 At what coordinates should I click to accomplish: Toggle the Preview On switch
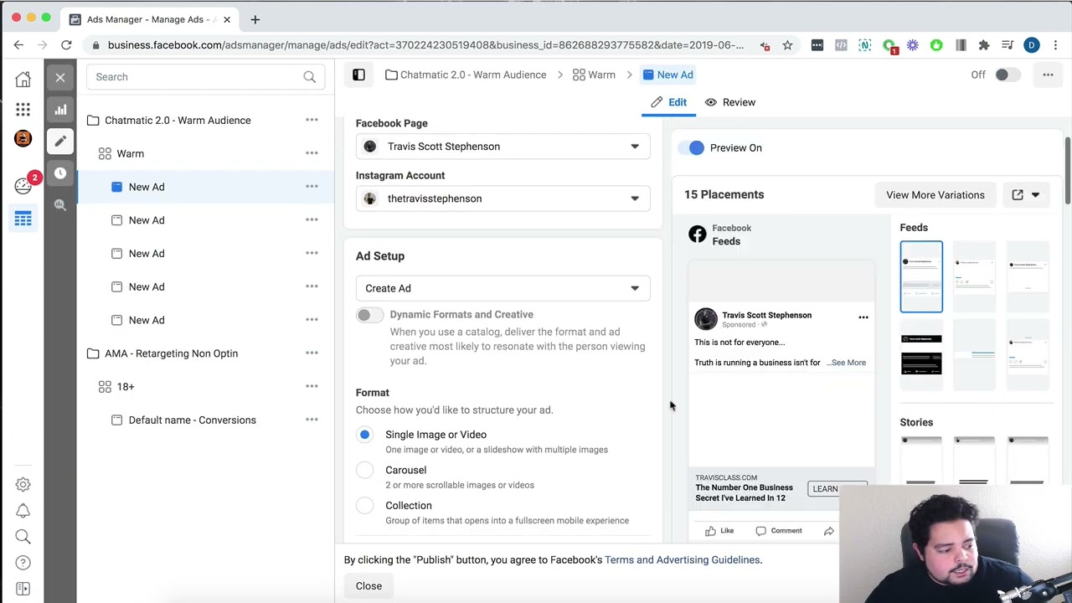click(x=693, y=147)
